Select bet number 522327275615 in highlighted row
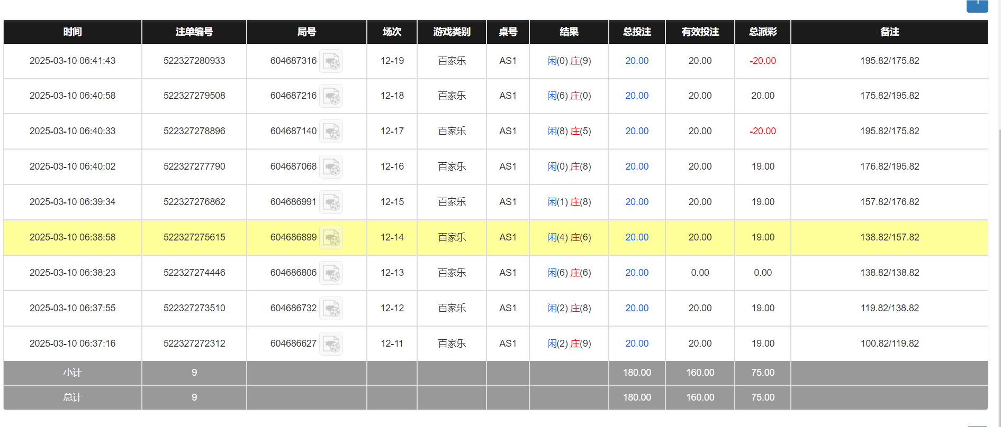The width and height of the screenshot is (1001, 427). tap(194, 237)
